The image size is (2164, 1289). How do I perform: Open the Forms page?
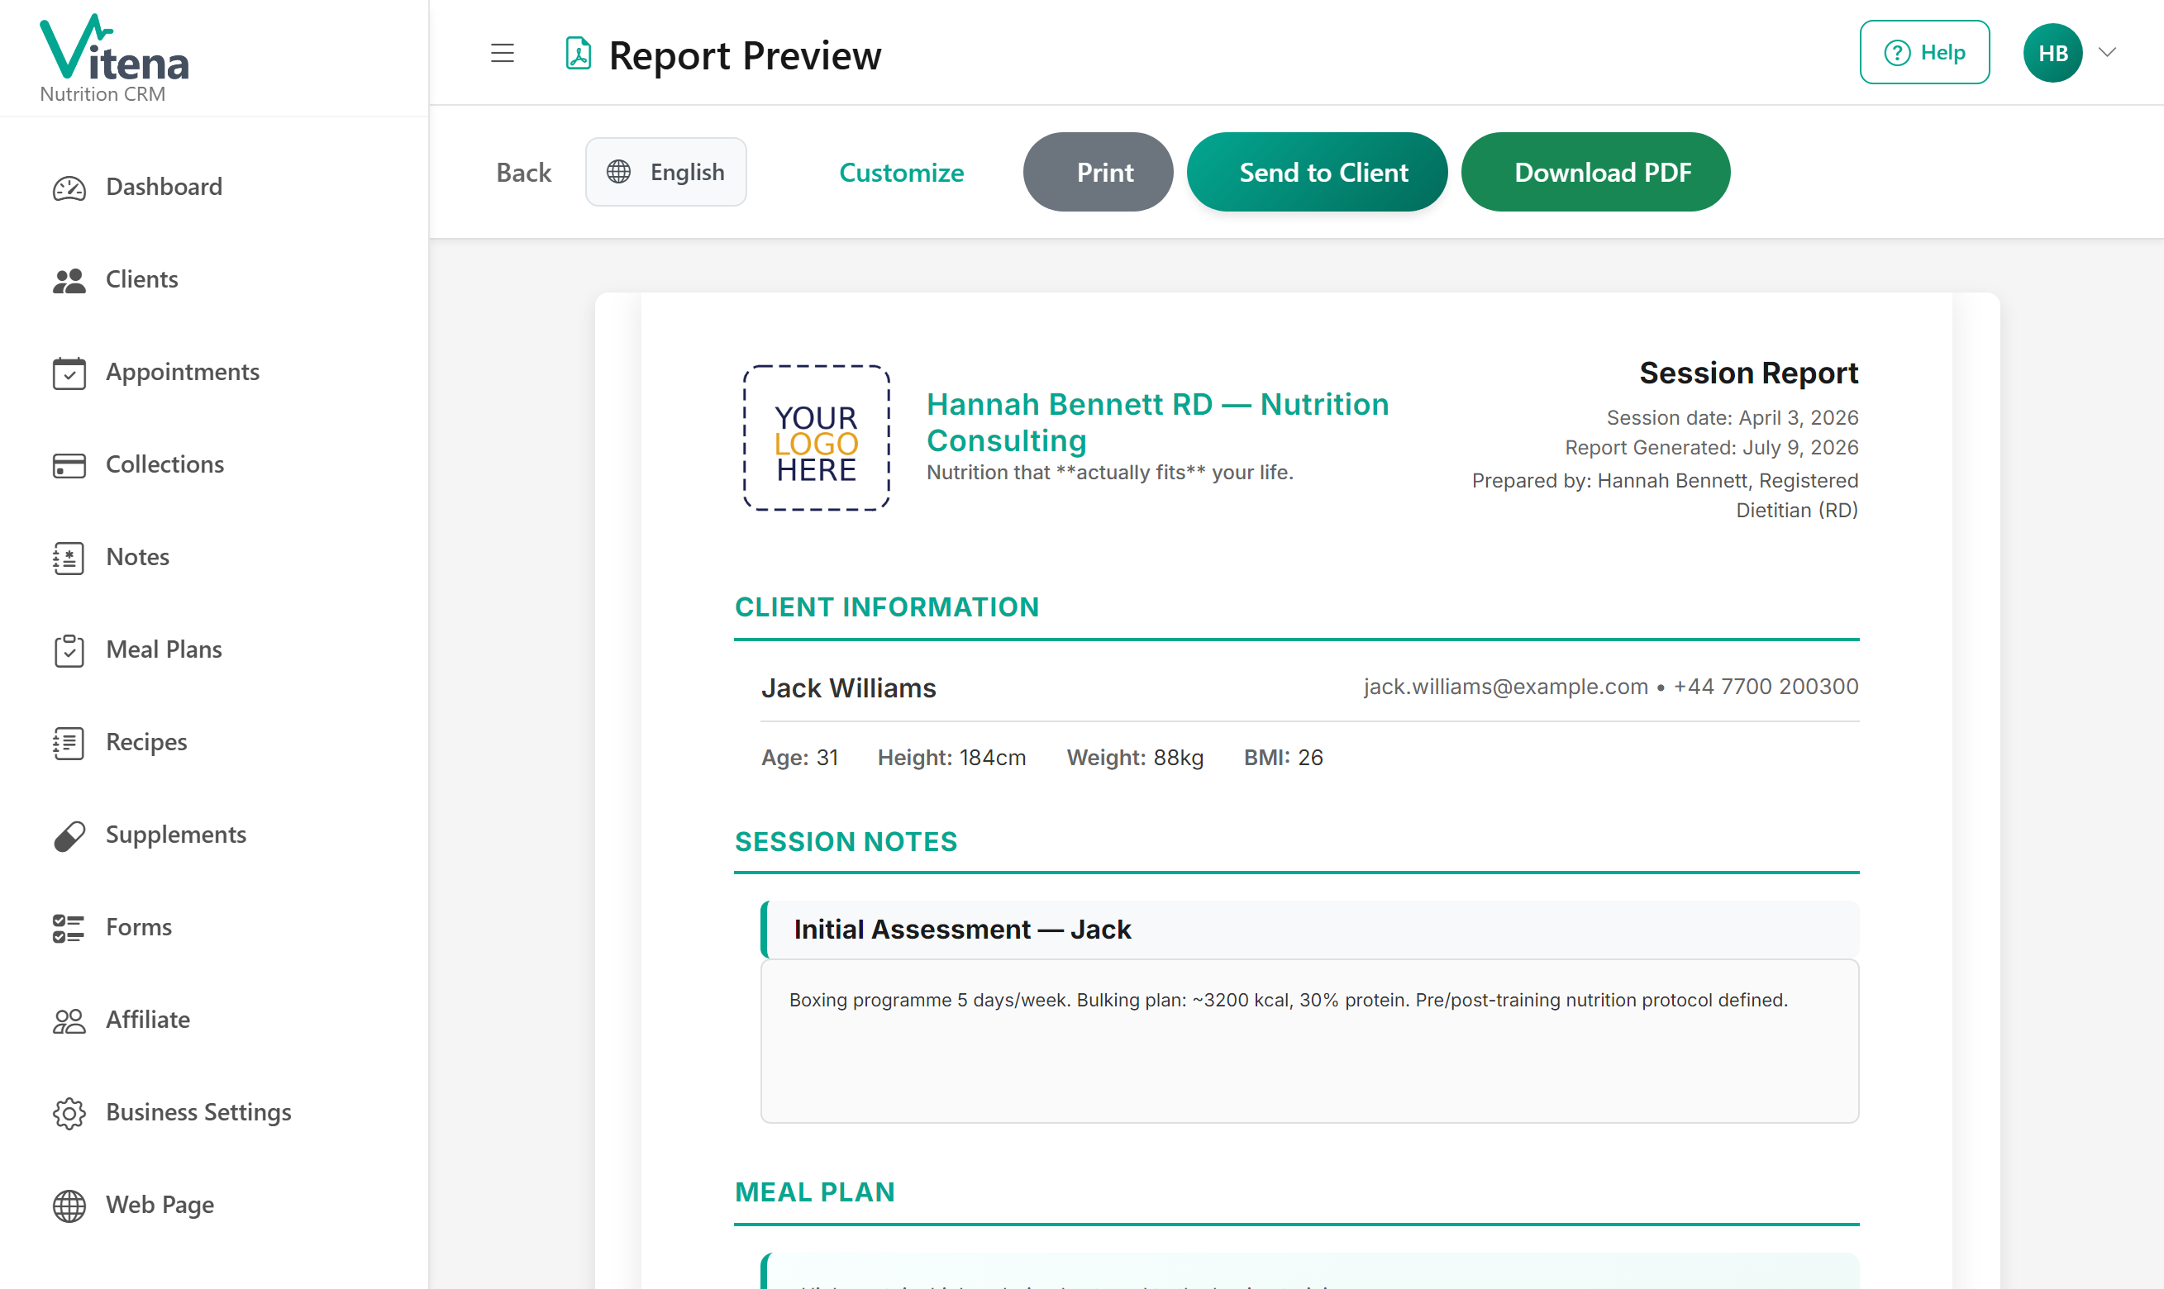(x=139, y=928)
